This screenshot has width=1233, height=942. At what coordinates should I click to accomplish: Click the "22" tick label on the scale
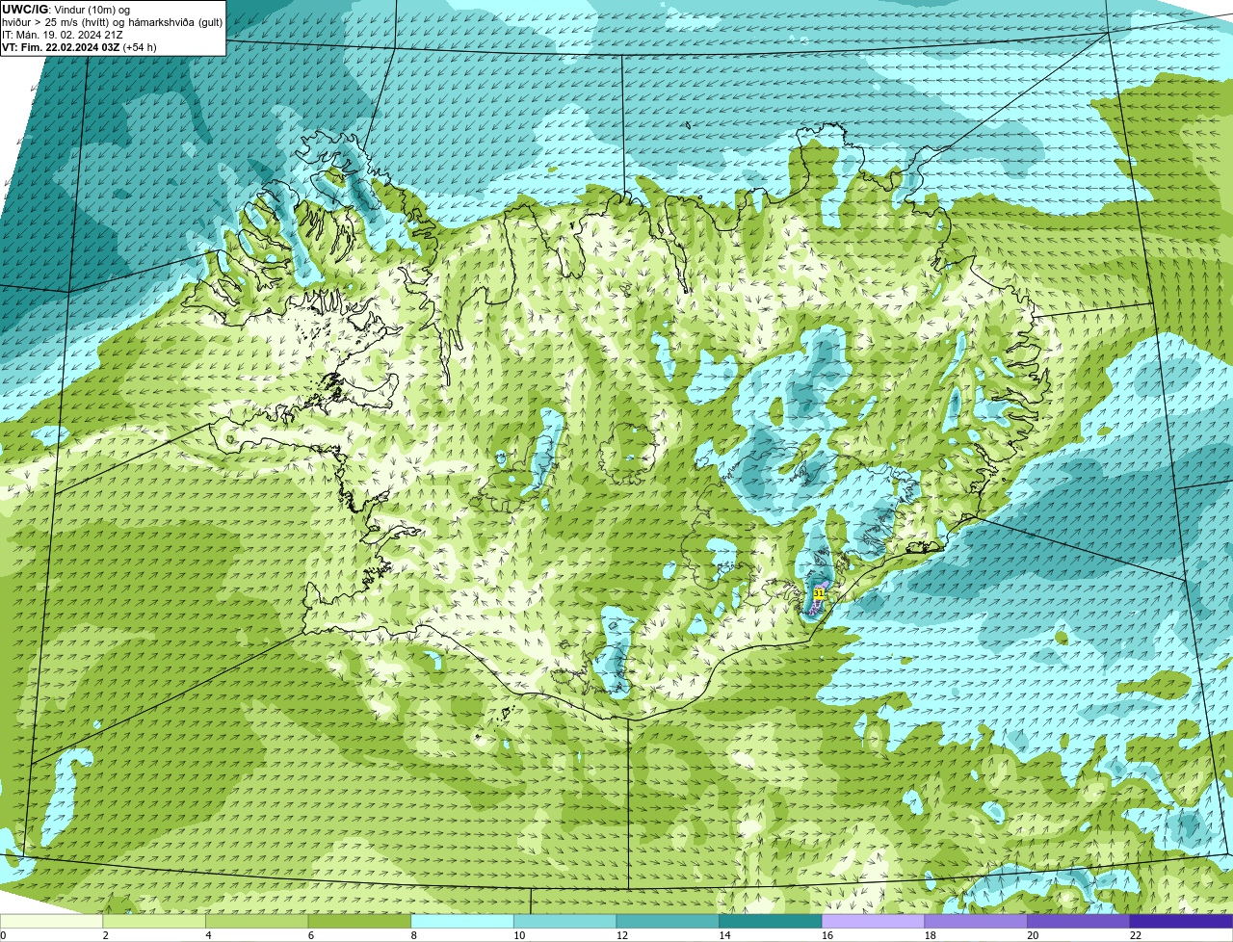tap(1135, 935)
